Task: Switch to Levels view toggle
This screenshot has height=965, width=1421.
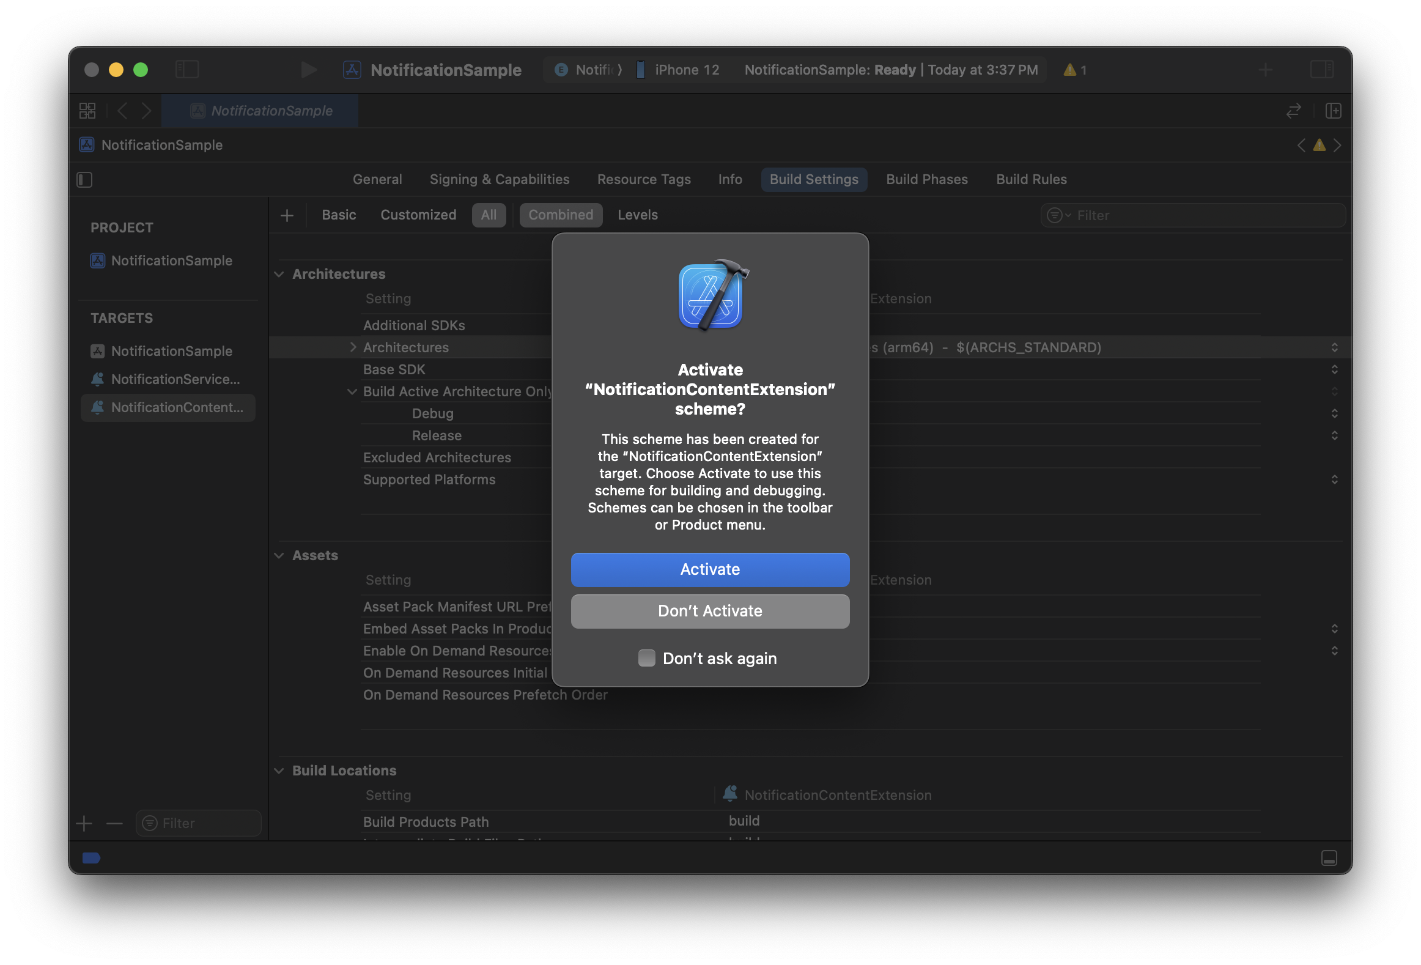Action: (637, 215)
